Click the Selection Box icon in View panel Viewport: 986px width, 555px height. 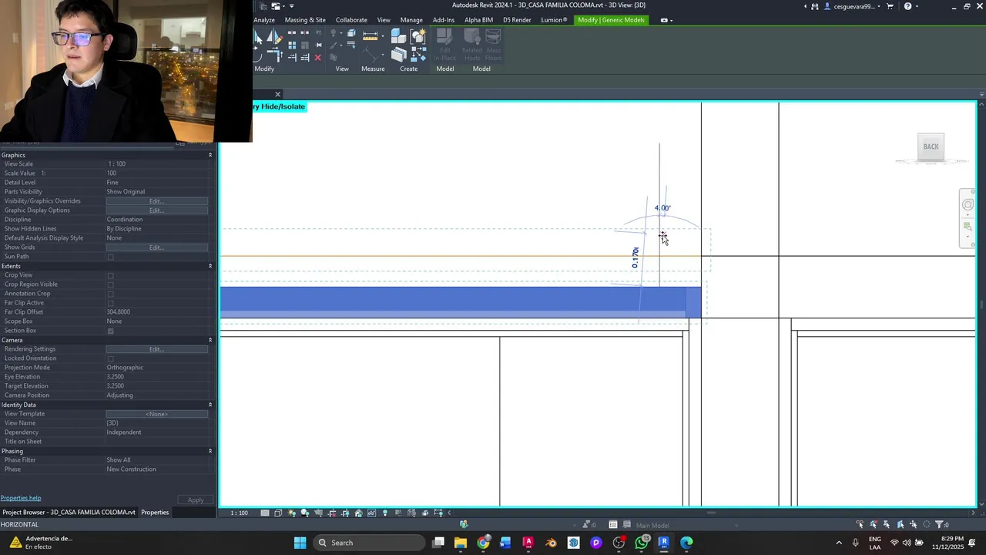351,33
